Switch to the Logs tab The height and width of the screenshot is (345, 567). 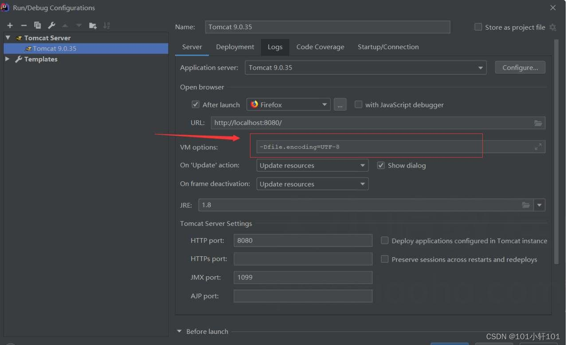(275, 47)
